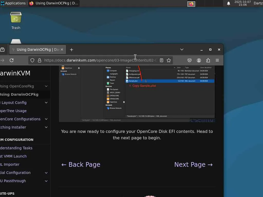
Task: Open the Firefox account icon
Action: 199,60
